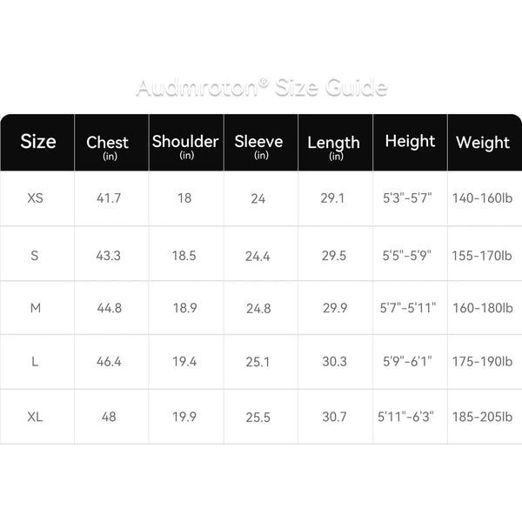522x522 pixels.
Task: Click the Size column header
Action: 38,142
